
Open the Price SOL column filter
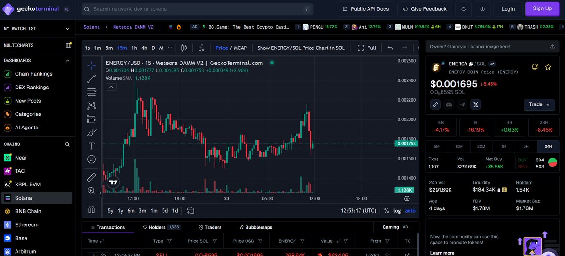coord(214,241)
